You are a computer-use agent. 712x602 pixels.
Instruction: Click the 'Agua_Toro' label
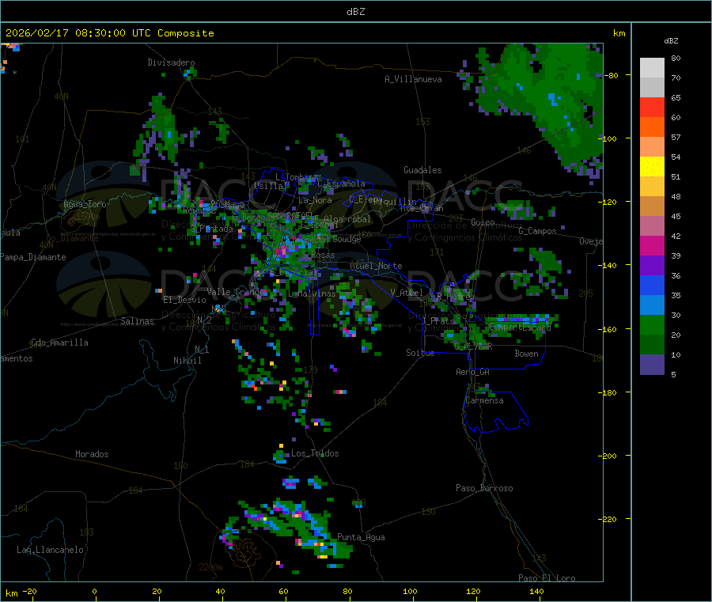85,204
